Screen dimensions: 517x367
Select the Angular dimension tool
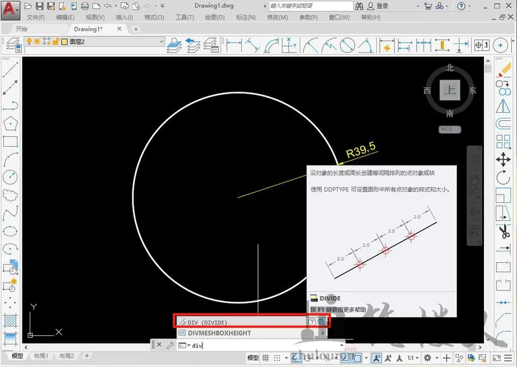366,45
